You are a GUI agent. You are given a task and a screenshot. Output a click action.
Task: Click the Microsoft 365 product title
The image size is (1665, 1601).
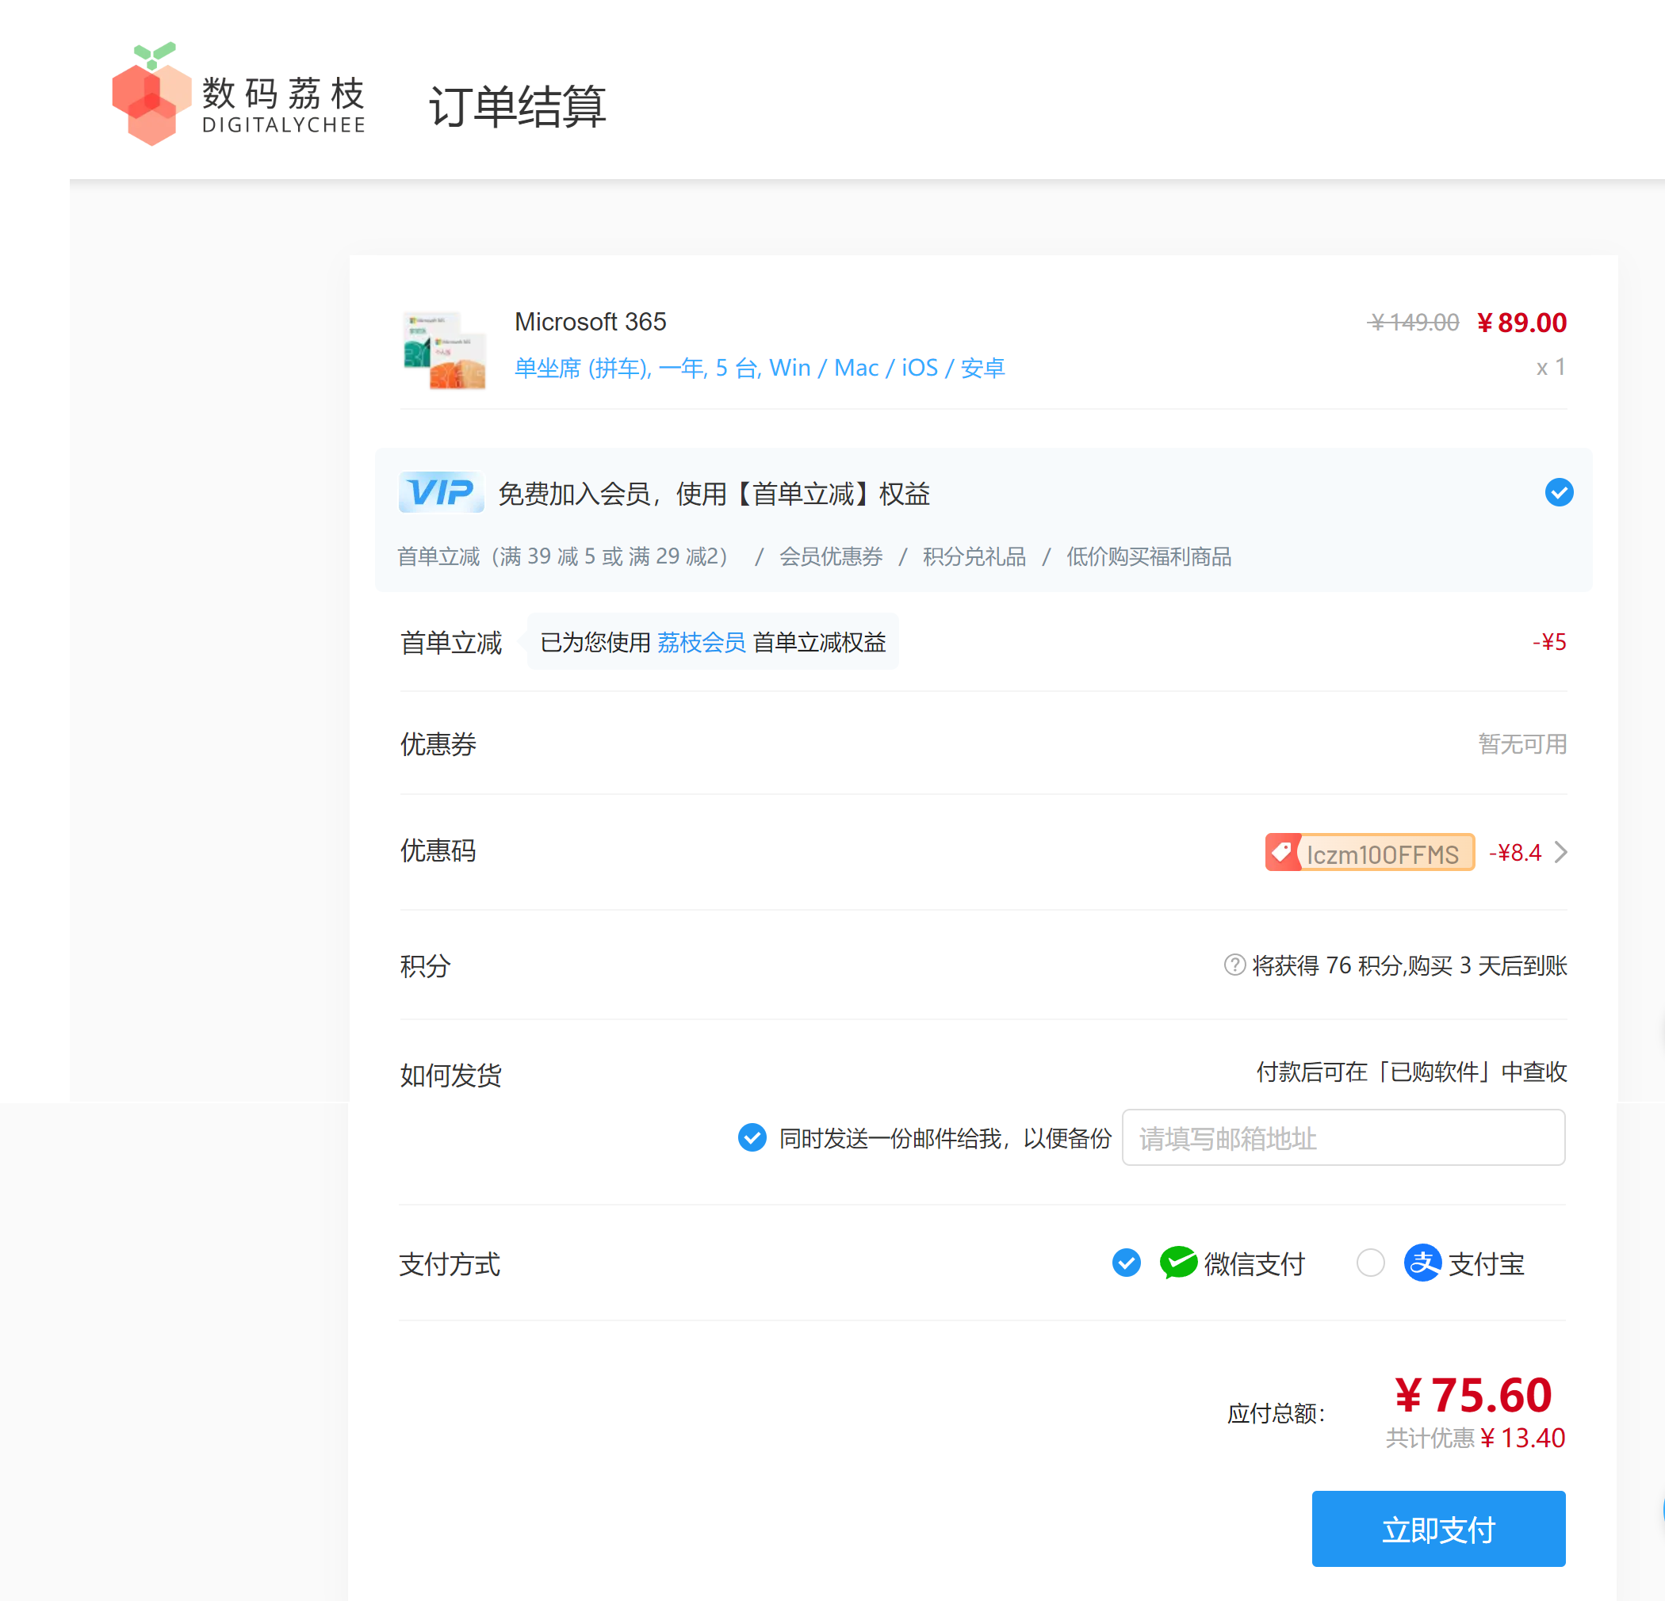point(591,322)
